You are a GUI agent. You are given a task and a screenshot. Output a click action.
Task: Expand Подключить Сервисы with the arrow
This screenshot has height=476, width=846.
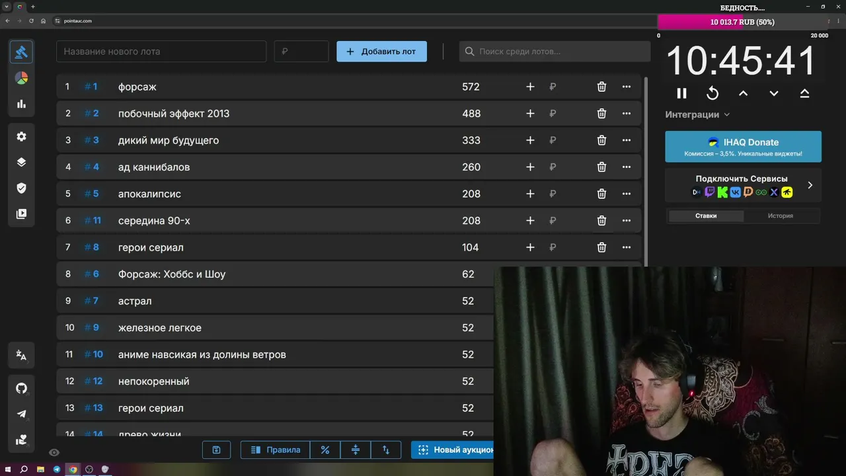click(x=810, y=185)
